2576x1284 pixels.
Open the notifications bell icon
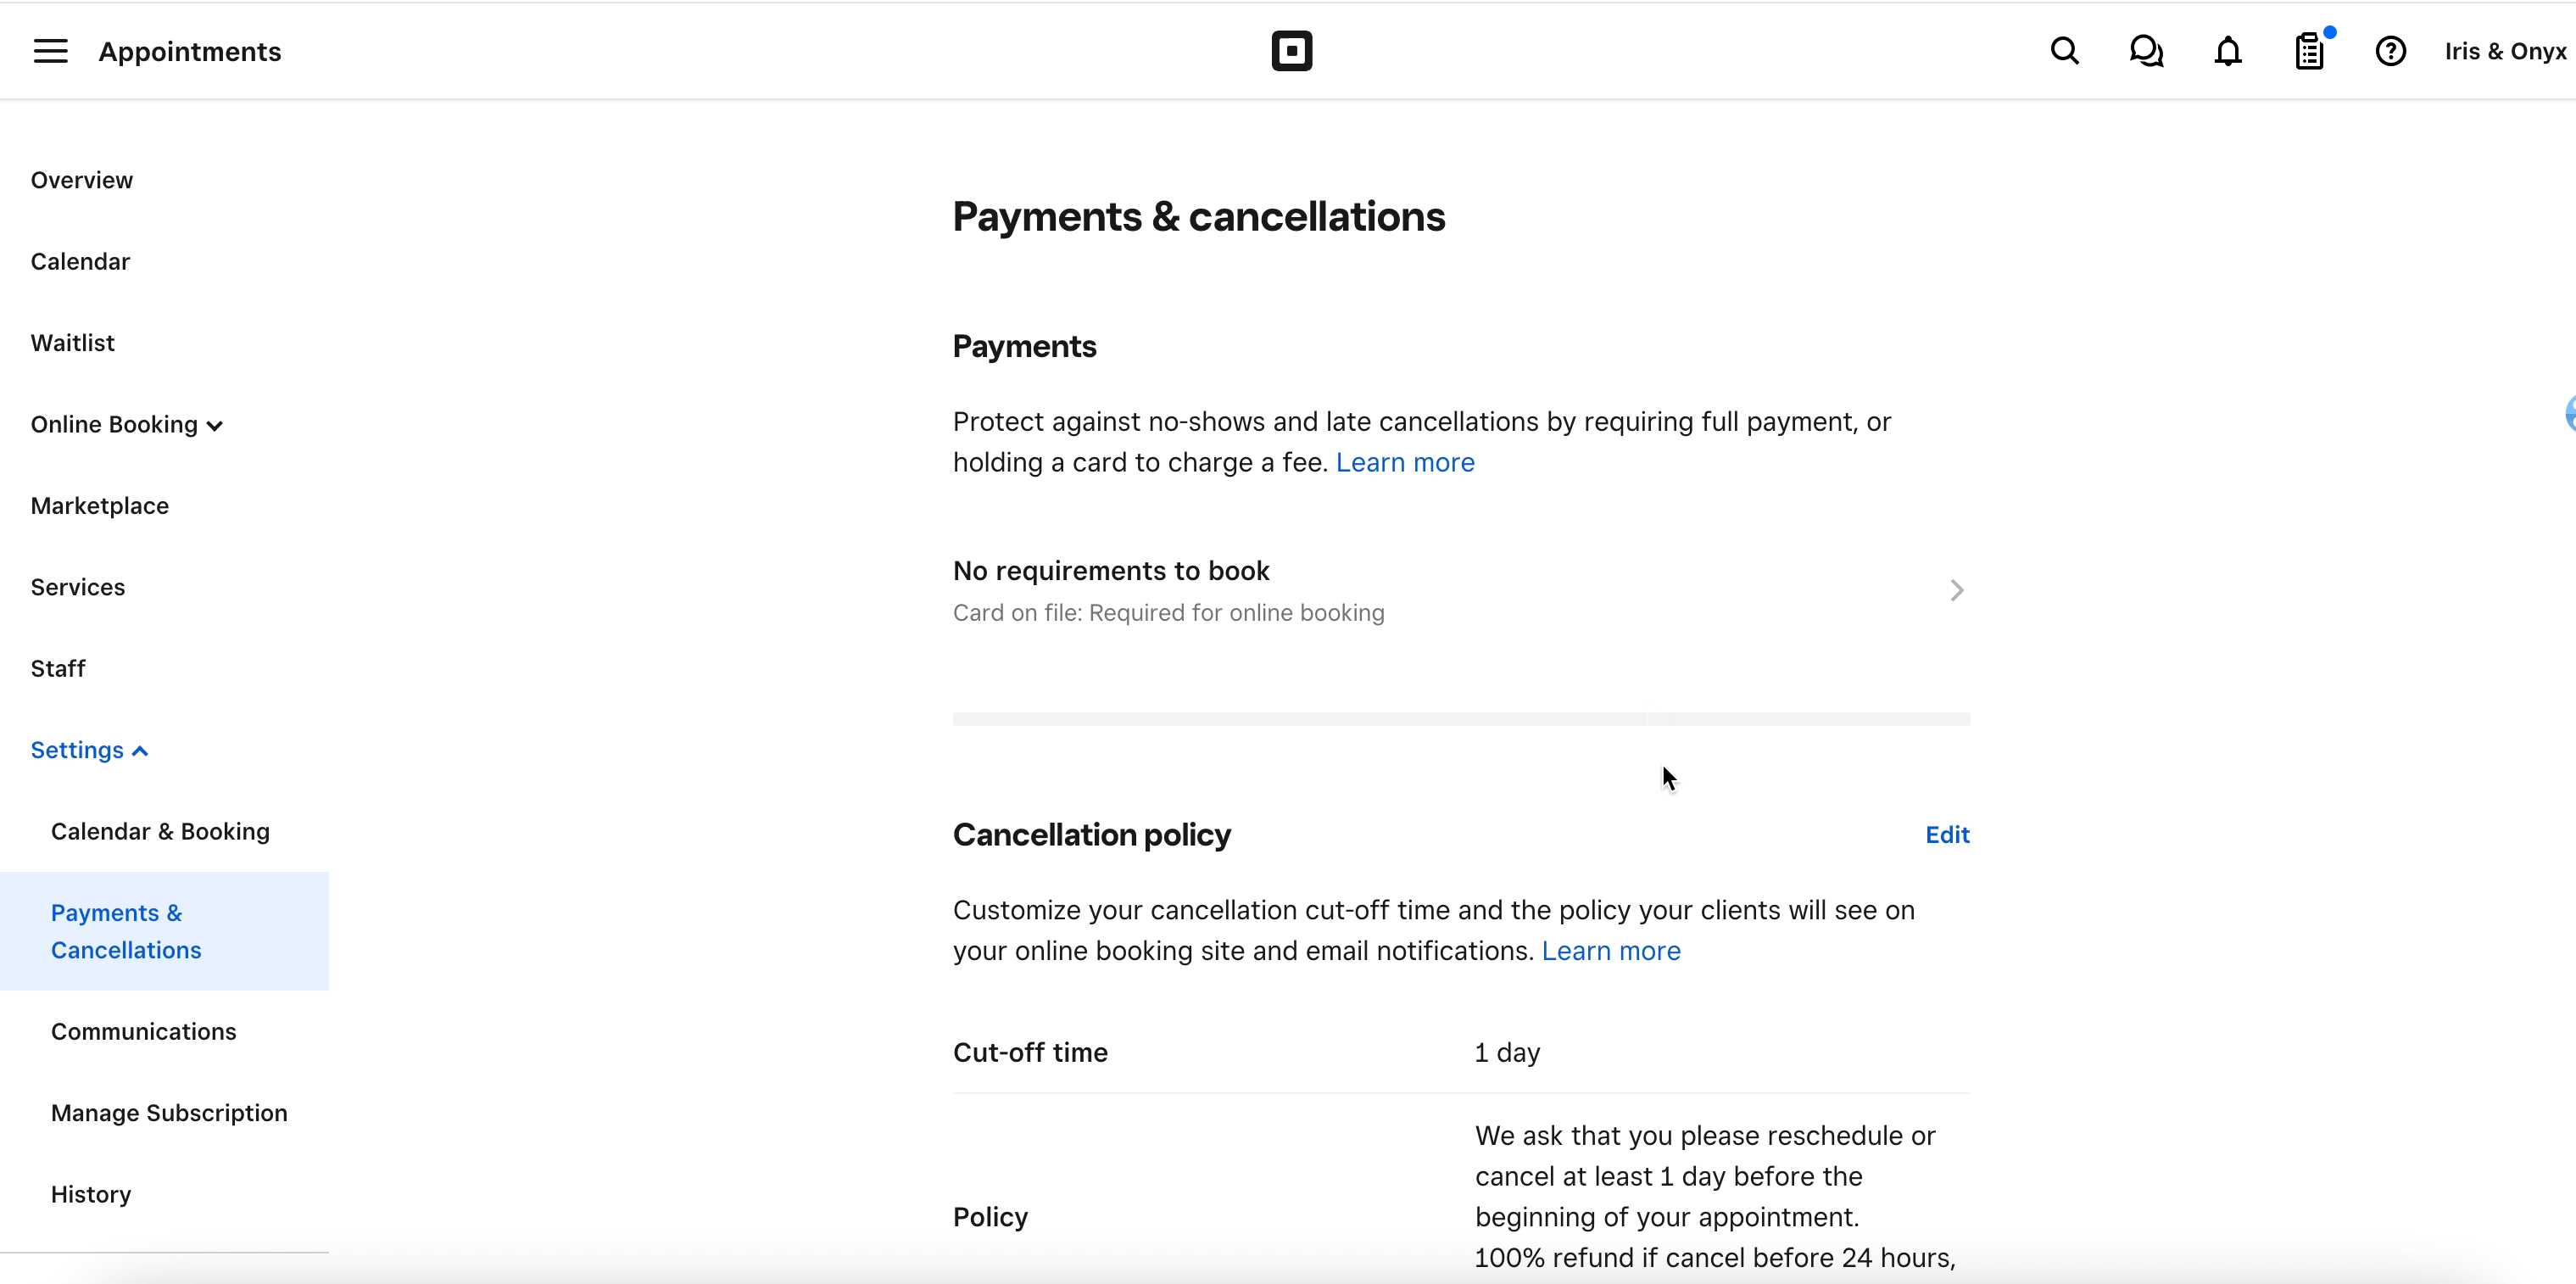[x=2227, y=51]
